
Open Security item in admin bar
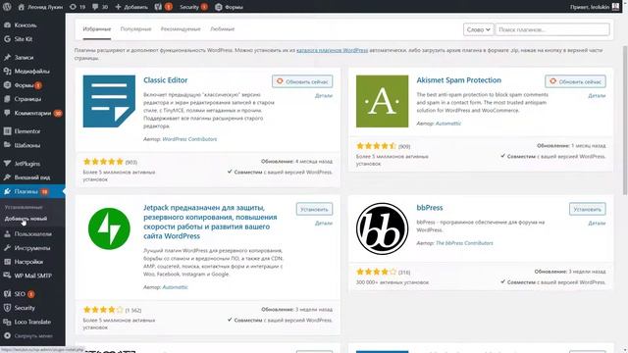193,7
